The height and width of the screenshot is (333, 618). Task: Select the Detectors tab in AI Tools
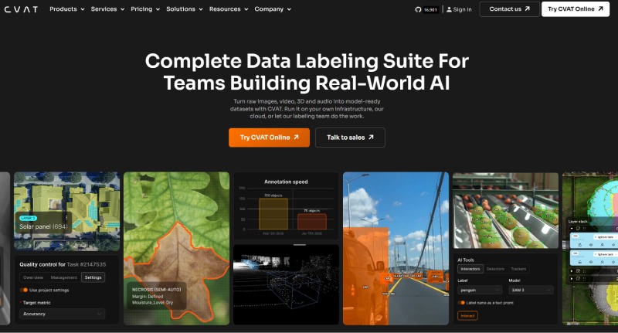point(495,269)
